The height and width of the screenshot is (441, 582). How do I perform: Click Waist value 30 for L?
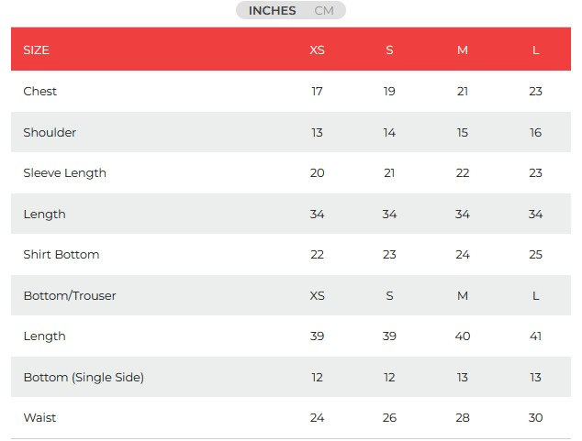[535, 417]
